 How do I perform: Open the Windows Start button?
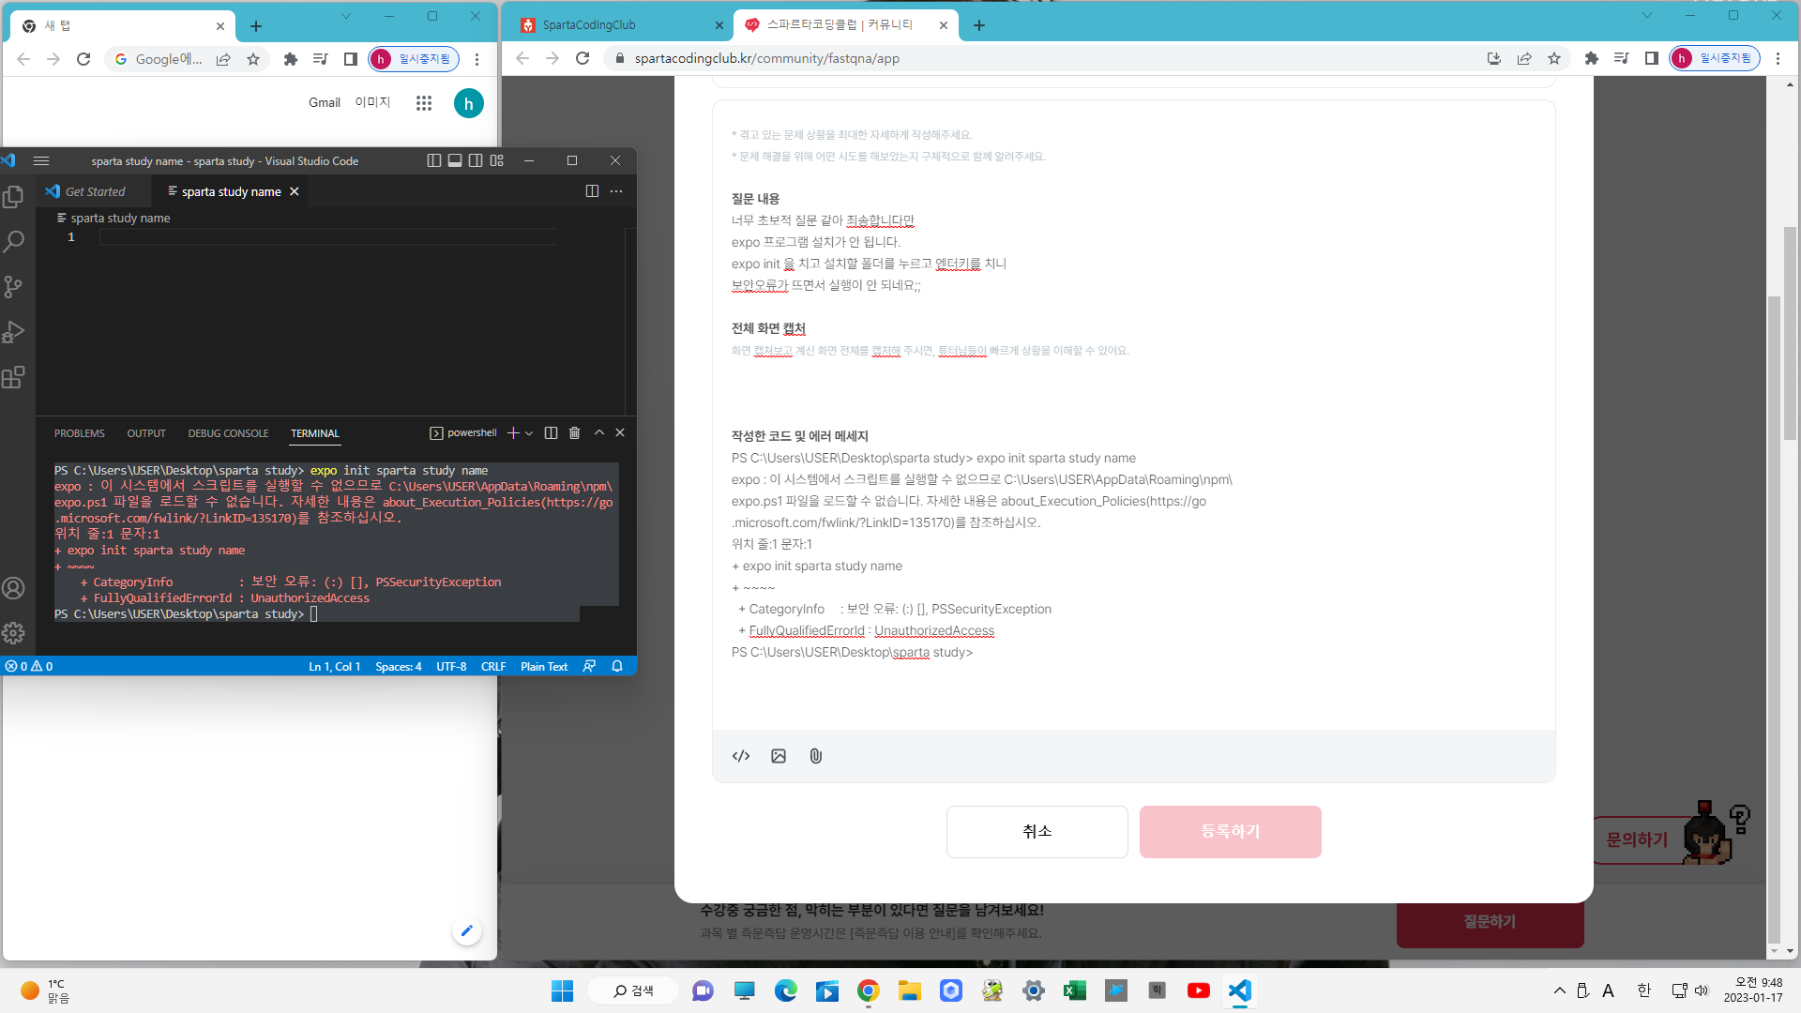click(562, 990)
